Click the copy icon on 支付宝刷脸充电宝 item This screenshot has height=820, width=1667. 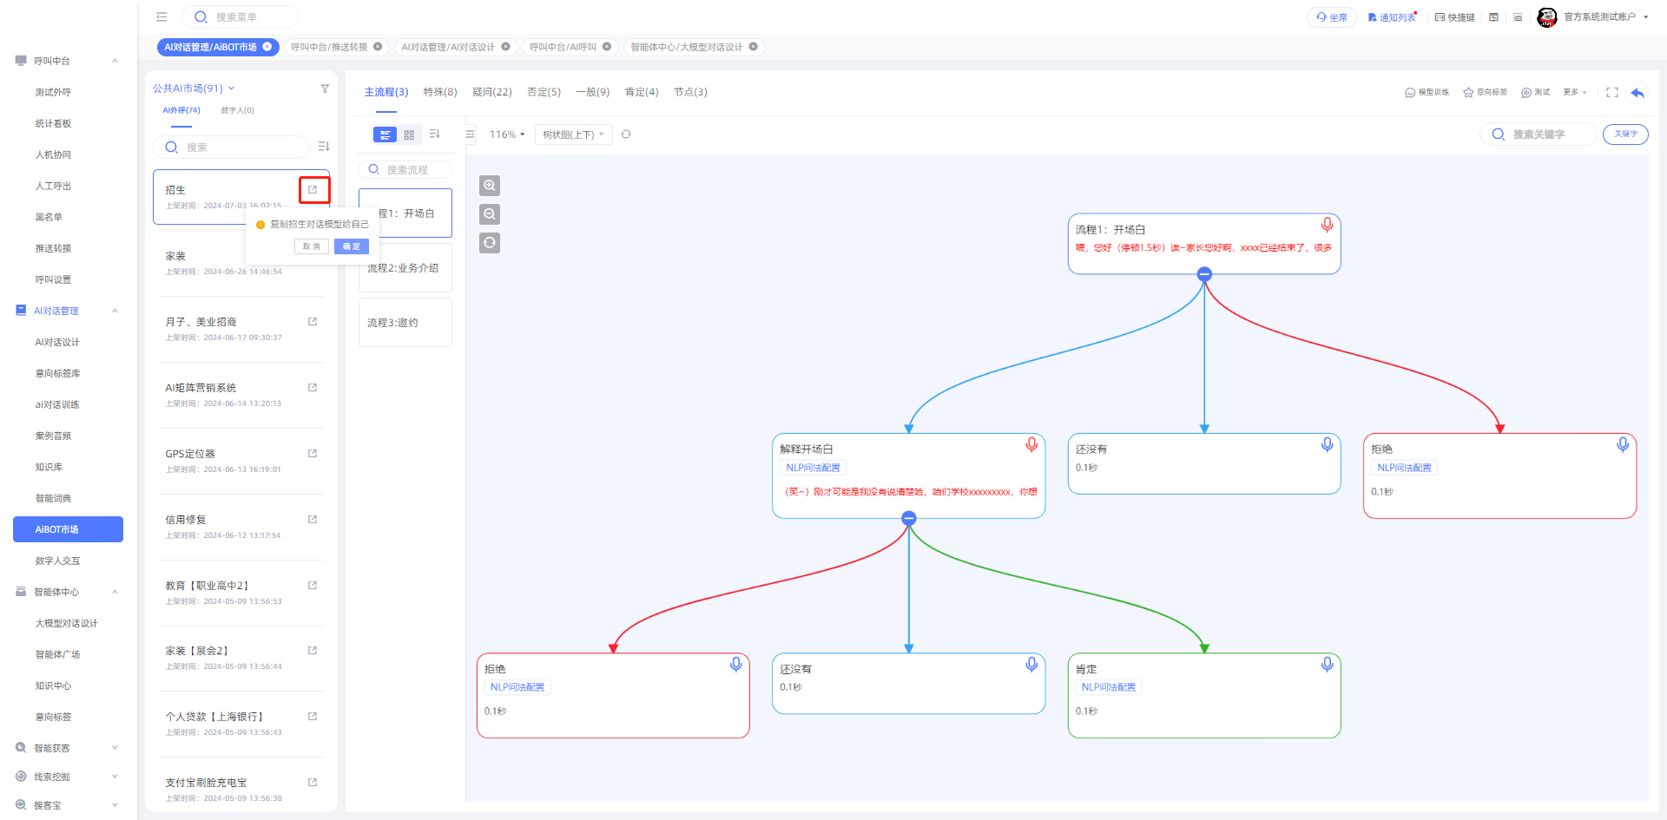click(x=313, y=782)
